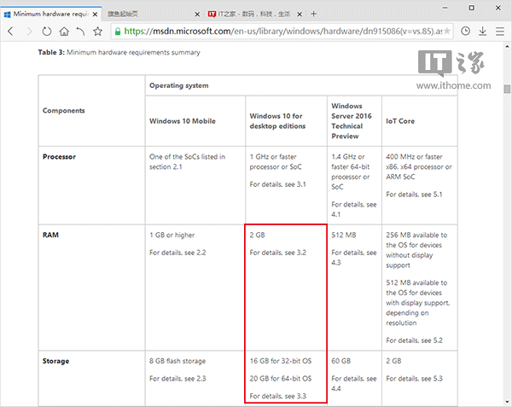Click the undo closed tab arrow icon
The height and width of the screenshot is (407, 512).
(x=81, y=32)
